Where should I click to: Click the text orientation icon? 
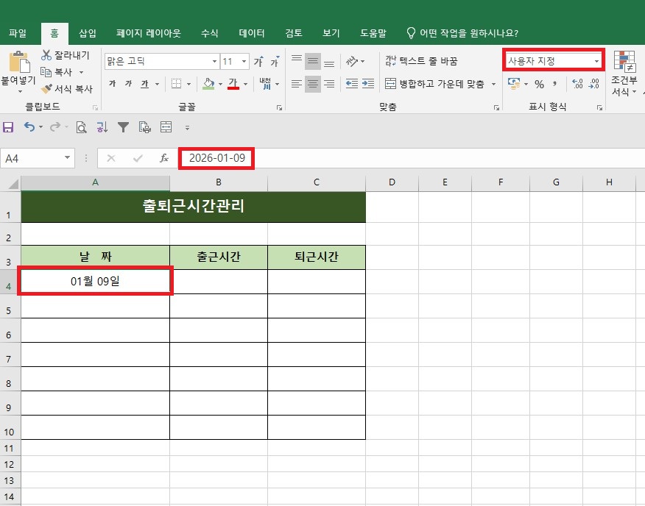tap(352, 62)
